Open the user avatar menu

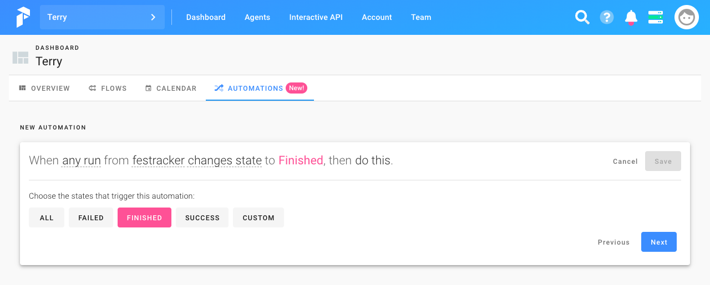(x=686, y=17)
